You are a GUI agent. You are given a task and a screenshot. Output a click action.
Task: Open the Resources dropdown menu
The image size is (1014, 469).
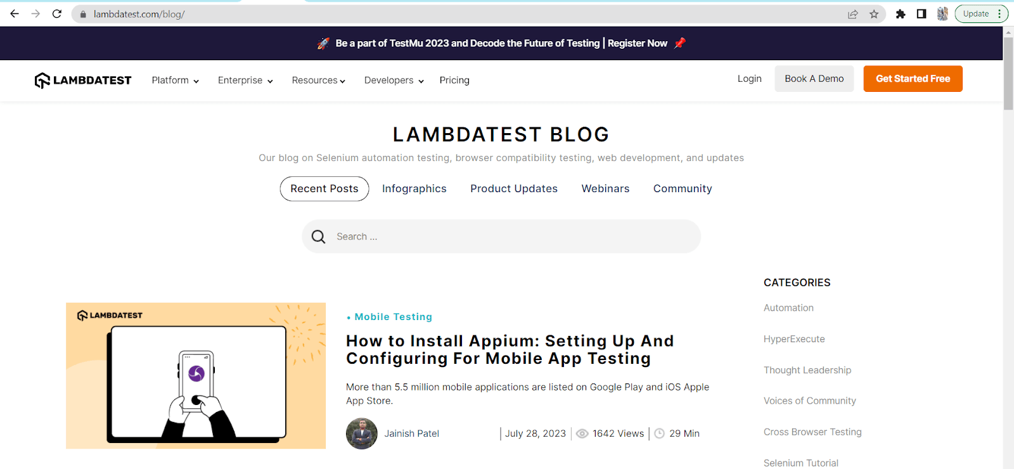(318, 80)
